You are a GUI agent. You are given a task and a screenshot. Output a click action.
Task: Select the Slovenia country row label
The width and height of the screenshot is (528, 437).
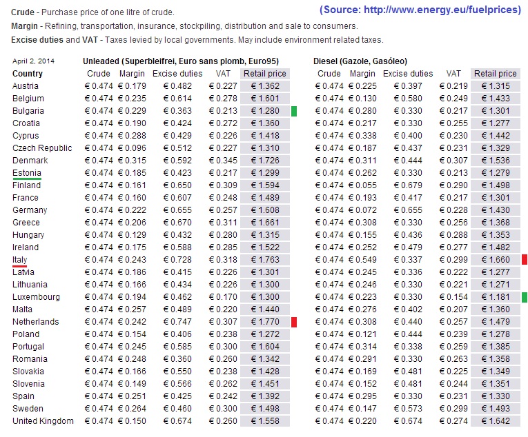(28, 384)
